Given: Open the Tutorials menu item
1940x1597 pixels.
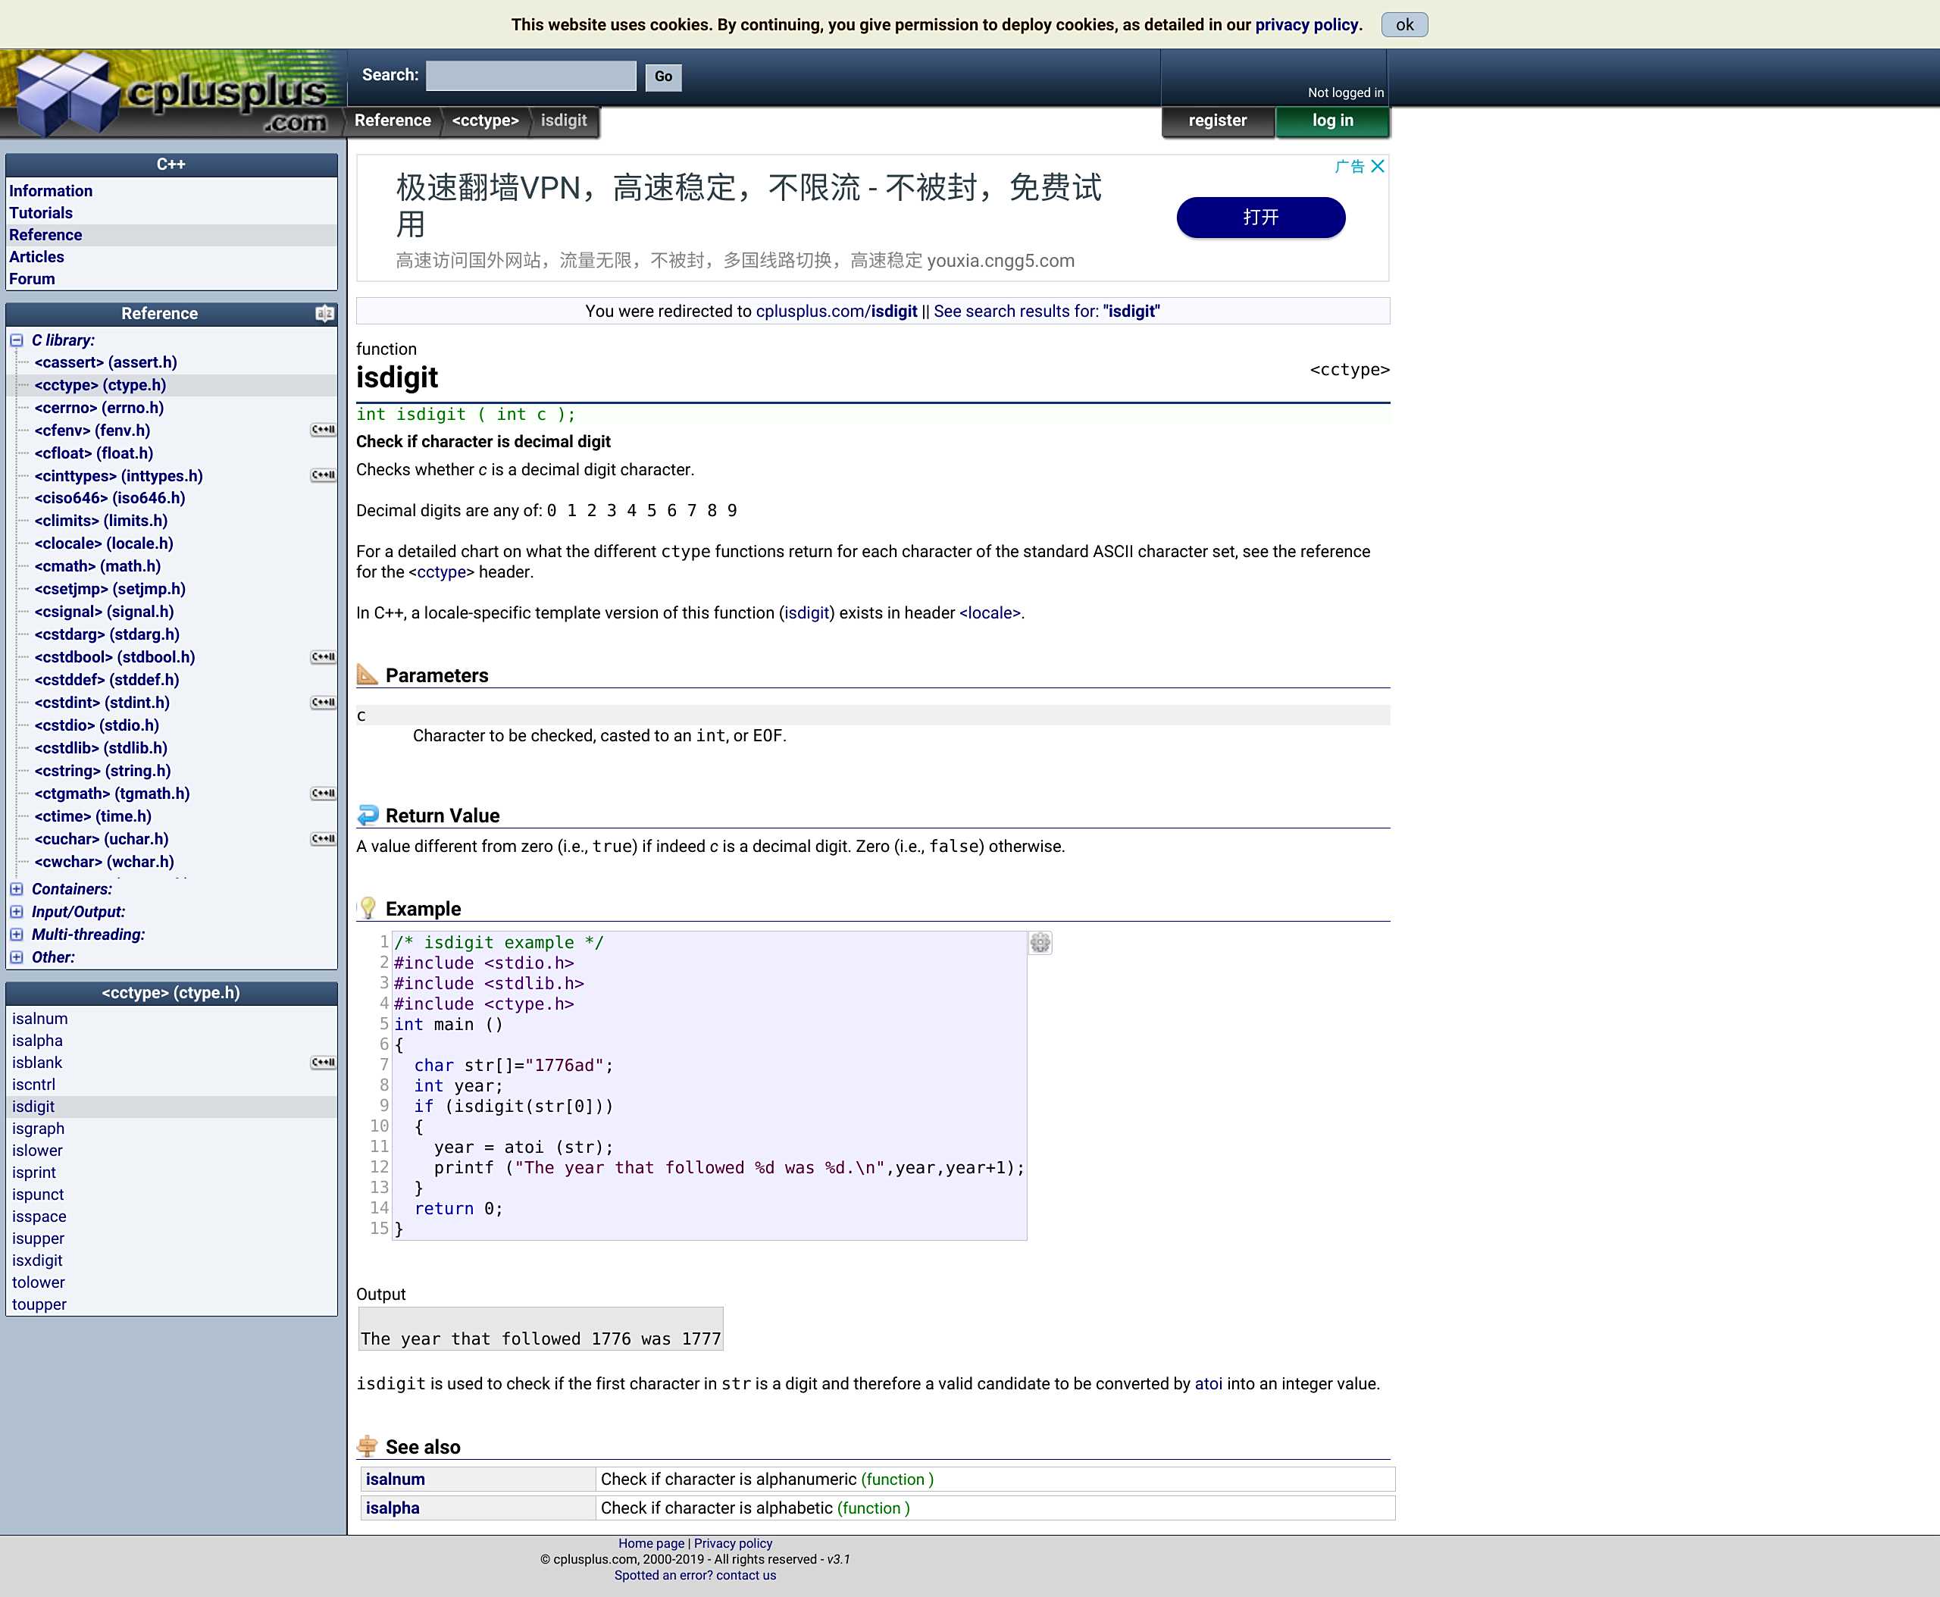Looking at the screenshot, I should pos(40,212).
